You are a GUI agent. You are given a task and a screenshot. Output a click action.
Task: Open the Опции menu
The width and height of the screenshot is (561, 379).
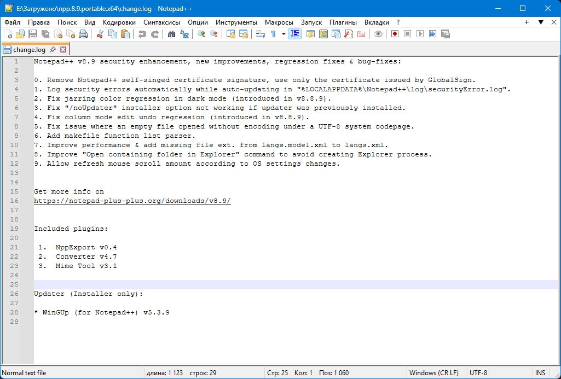pos(198,22)
